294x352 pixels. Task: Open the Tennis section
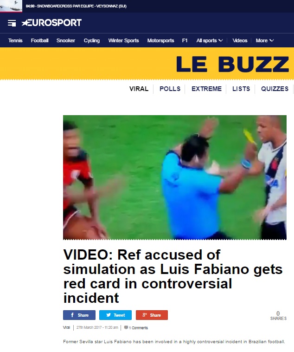click(15, 40)
